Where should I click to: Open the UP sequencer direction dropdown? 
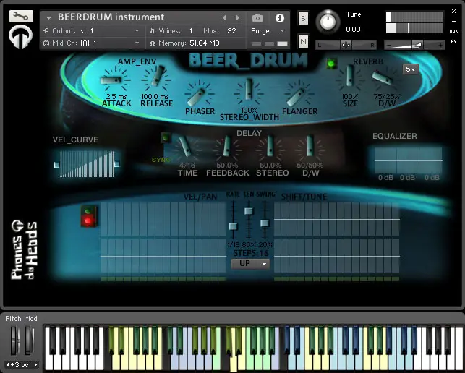[250, 264]
